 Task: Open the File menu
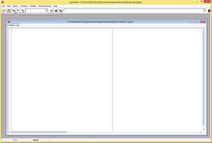[x=3, y=6]
